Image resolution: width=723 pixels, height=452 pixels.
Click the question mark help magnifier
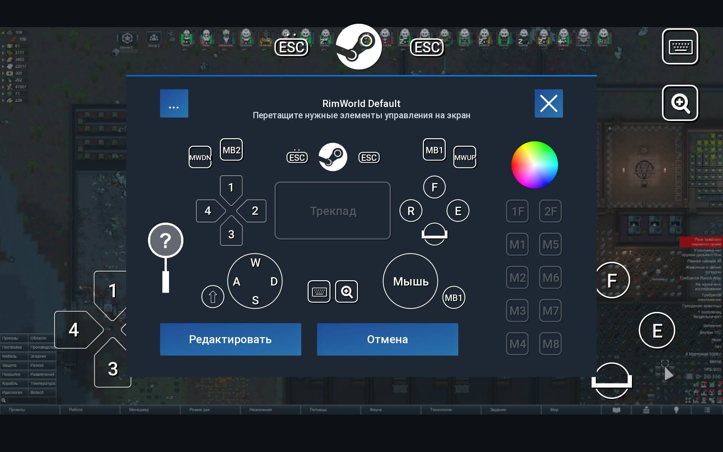[x=166, y=241]
